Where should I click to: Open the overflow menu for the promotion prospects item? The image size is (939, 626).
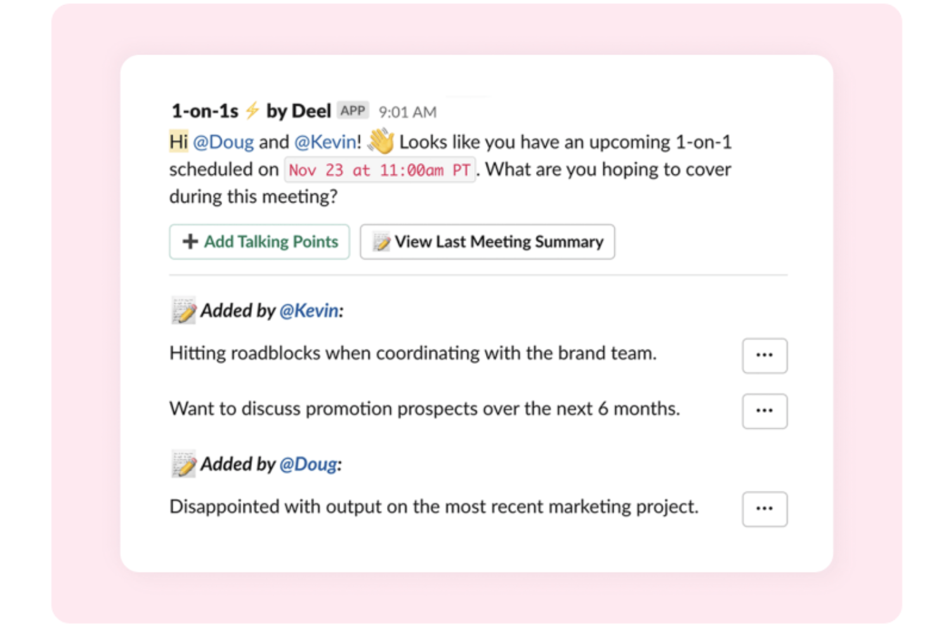(x=765, y=411)
